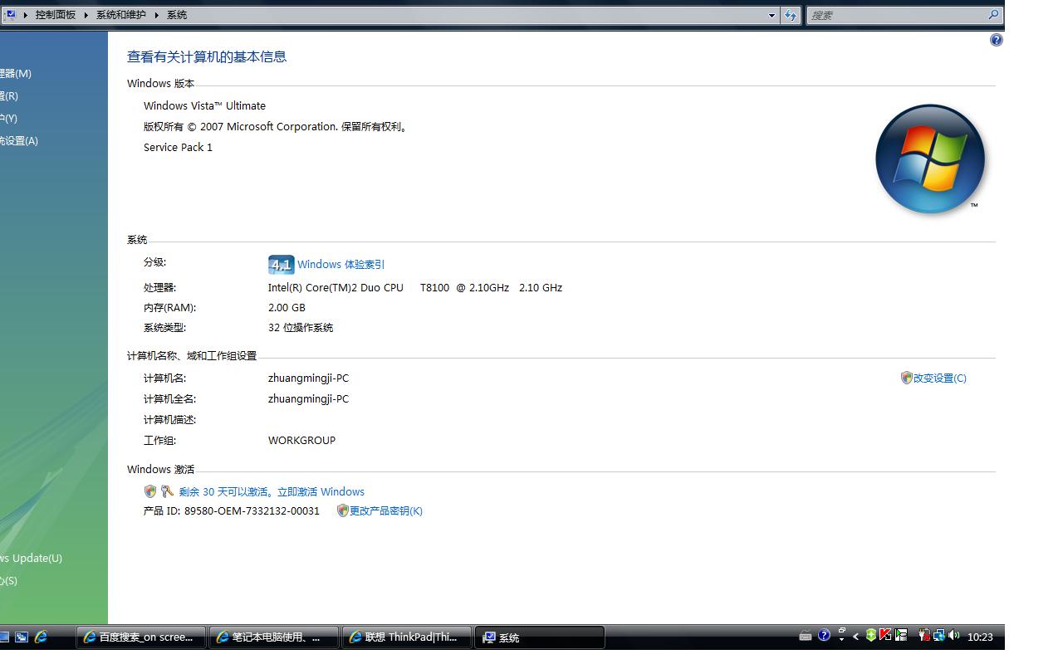Open the 系统和维护 breadcrumb

120,15
